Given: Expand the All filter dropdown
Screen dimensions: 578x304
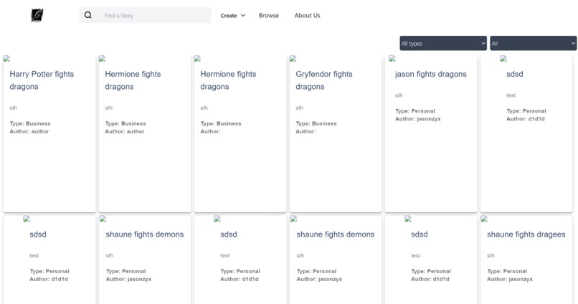Looking at the screenshot, I should coord(534,43).
